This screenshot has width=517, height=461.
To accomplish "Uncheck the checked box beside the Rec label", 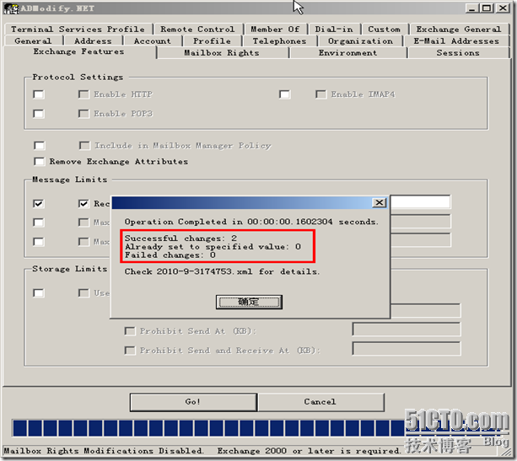I will click(83, 204).
